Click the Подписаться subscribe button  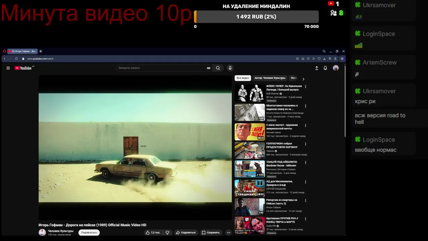[89, 233]
